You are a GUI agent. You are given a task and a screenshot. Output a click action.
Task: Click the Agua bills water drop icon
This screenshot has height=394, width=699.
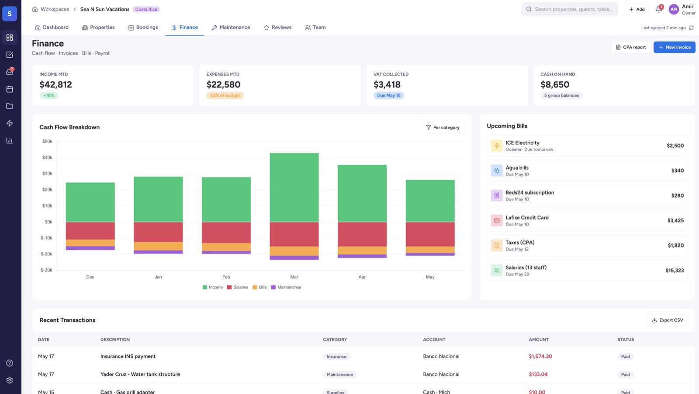pos(497,171)
